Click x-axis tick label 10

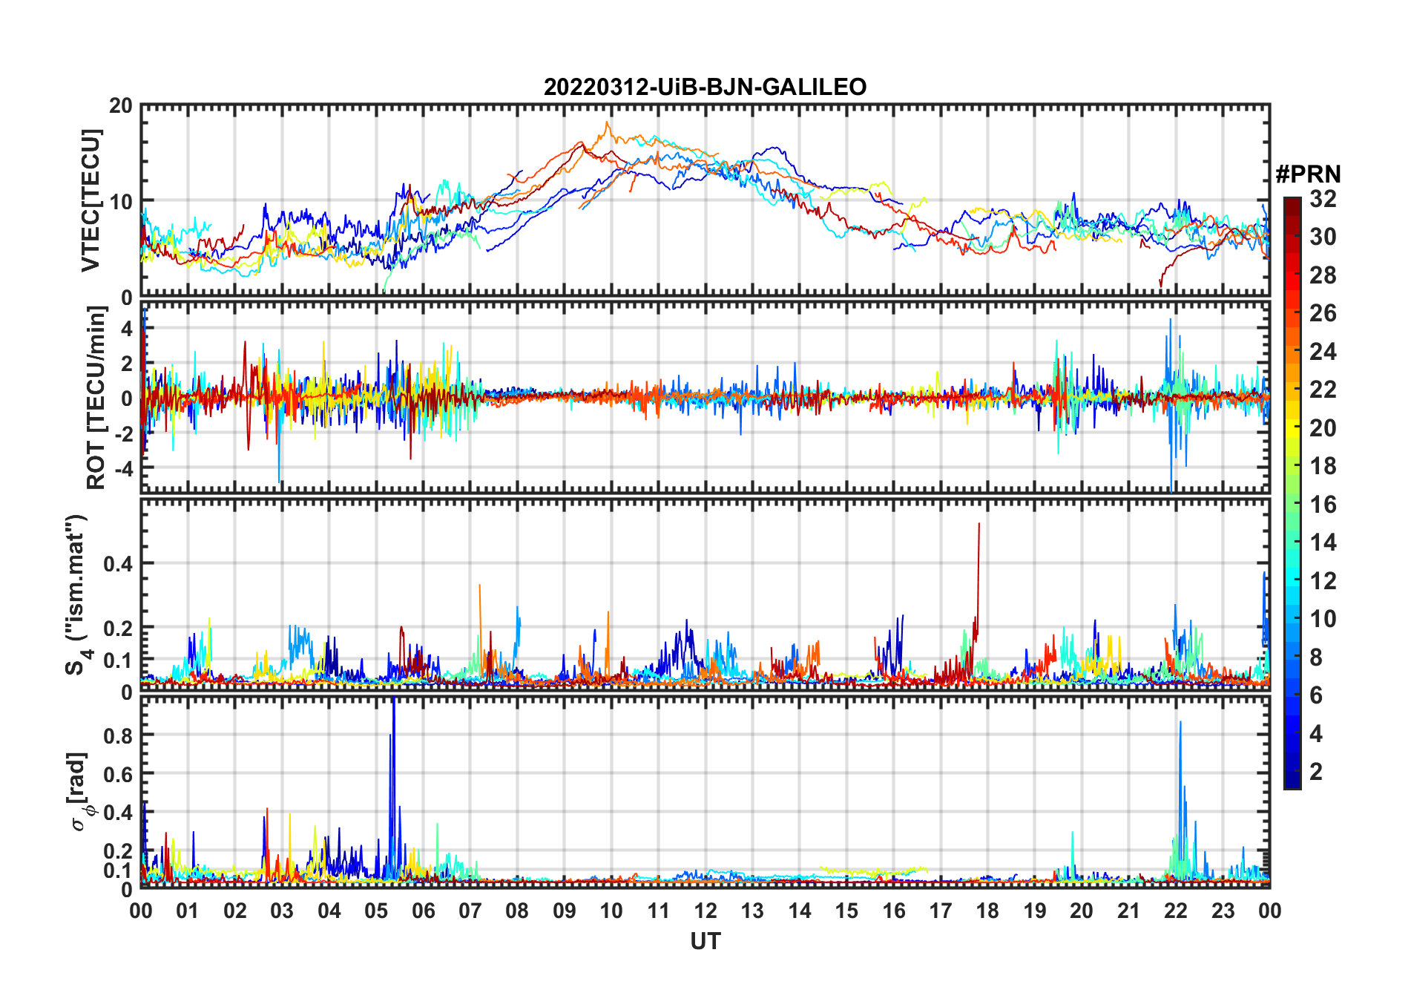[611, 911]
